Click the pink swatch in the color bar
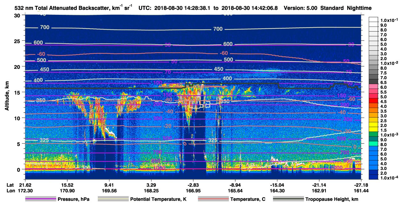 click(x=374, y=86)
